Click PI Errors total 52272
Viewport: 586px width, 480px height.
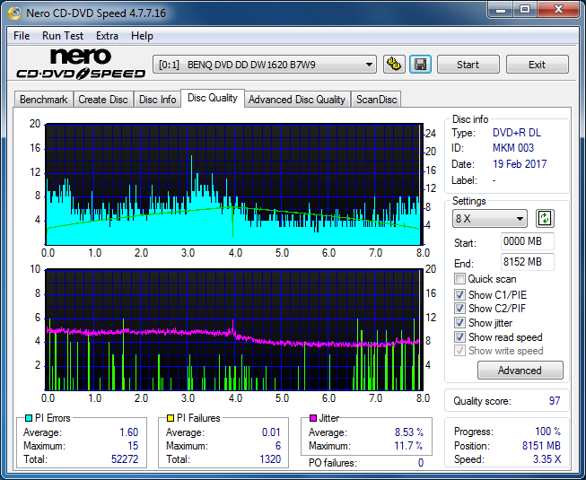pyautogui.click(x=125, y=459)
